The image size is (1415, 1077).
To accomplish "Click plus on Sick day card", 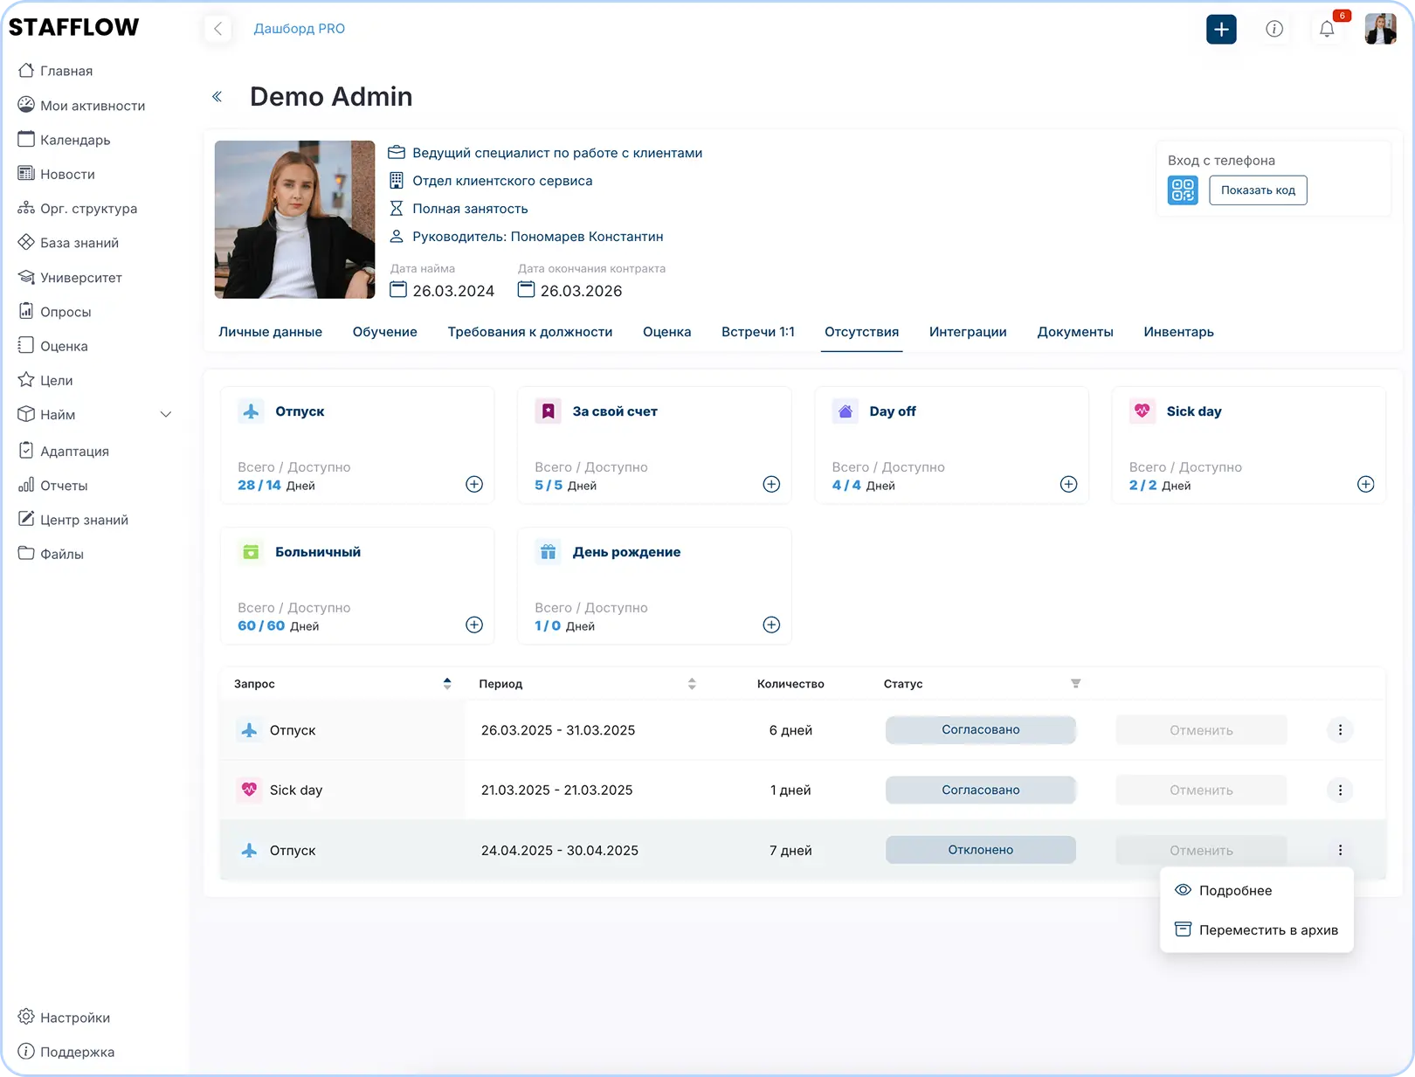I will 1366,484.
